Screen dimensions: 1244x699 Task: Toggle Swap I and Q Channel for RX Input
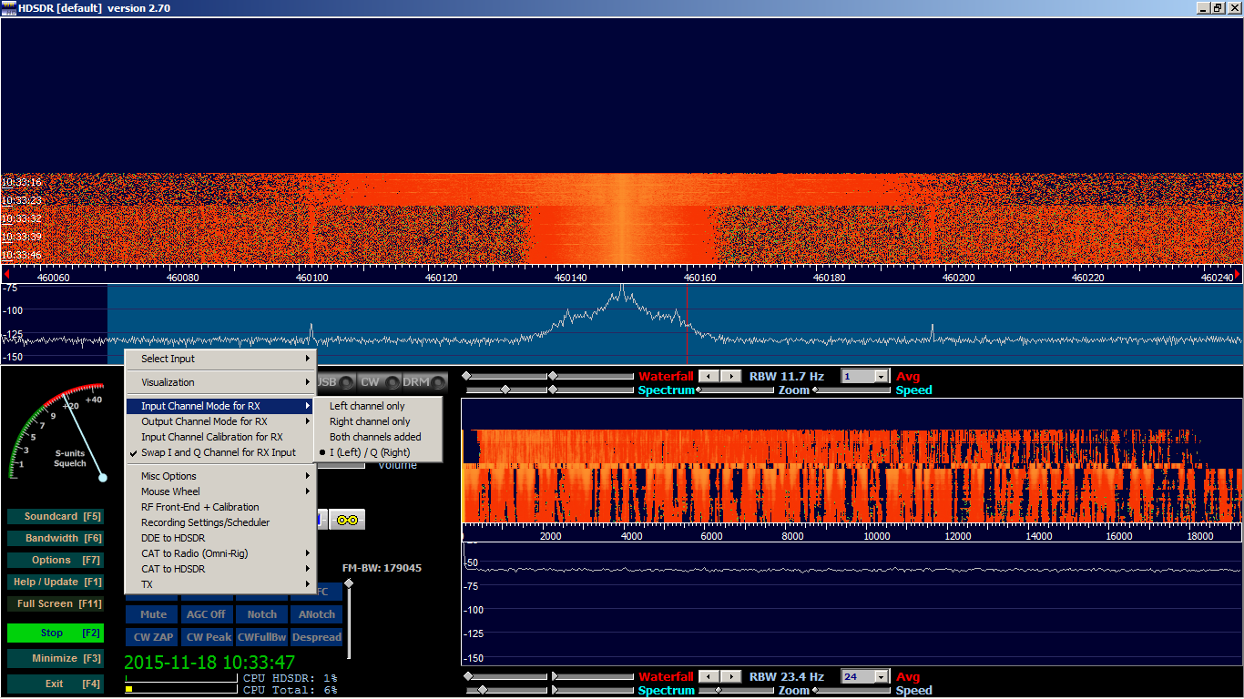[x=219, y=452]
